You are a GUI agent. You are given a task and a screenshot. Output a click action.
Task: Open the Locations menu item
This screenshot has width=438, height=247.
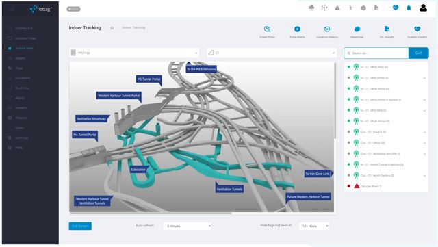23,78
